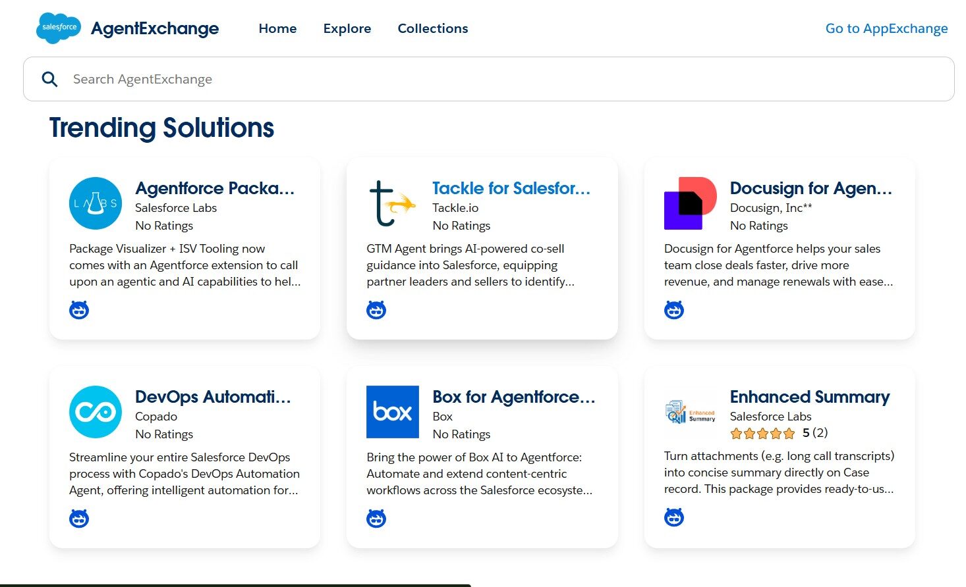Click Agentforce badge on Enhanced Summary card
Viewport: 966px width, 587px height.
click(x=673, y=517)
